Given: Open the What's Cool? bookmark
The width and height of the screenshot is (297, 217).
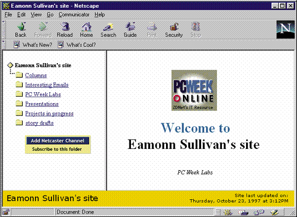Looking at the screenshot, I should tap(77, 45).
